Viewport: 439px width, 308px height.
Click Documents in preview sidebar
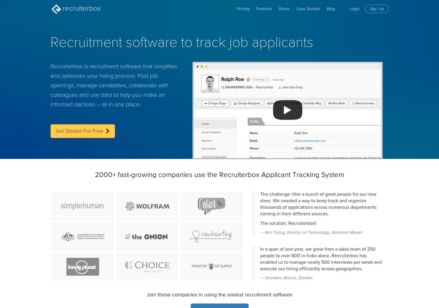[x=209, y=149]
